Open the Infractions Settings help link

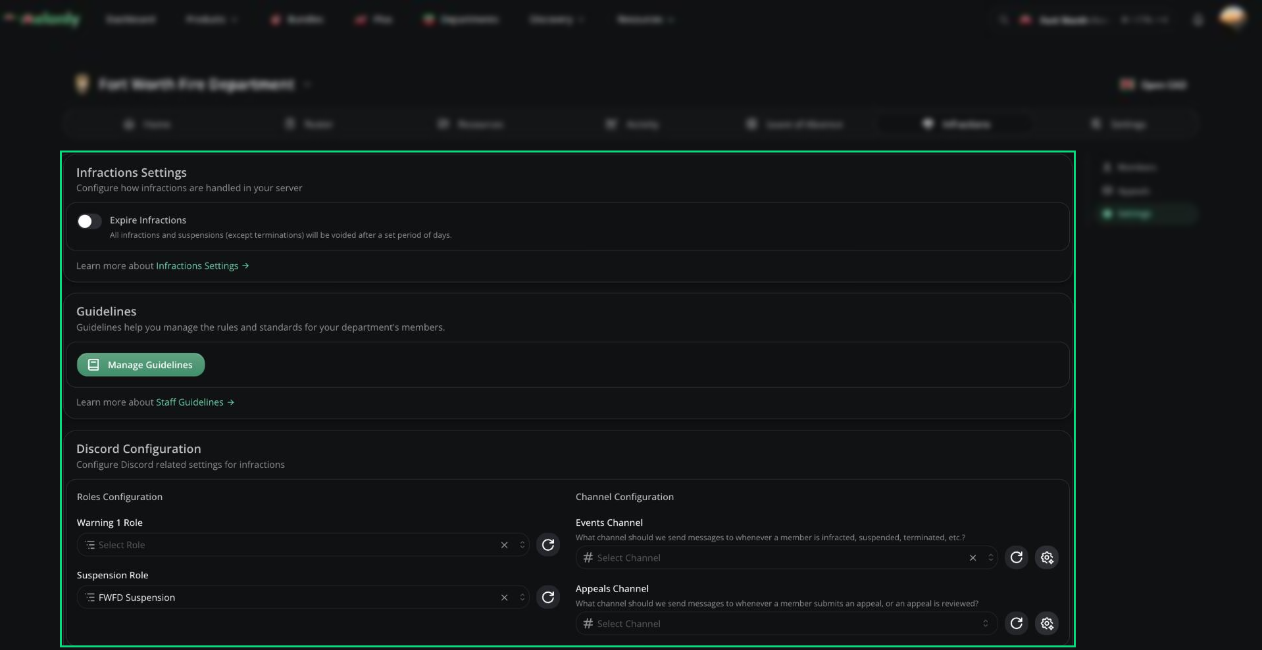202,266
